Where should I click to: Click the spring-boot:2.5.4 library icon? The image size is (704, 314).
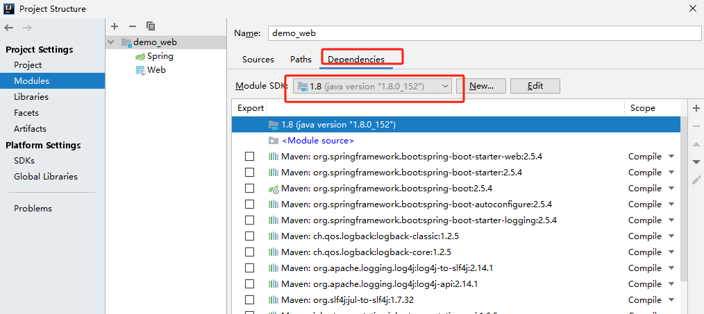(274, 189)
